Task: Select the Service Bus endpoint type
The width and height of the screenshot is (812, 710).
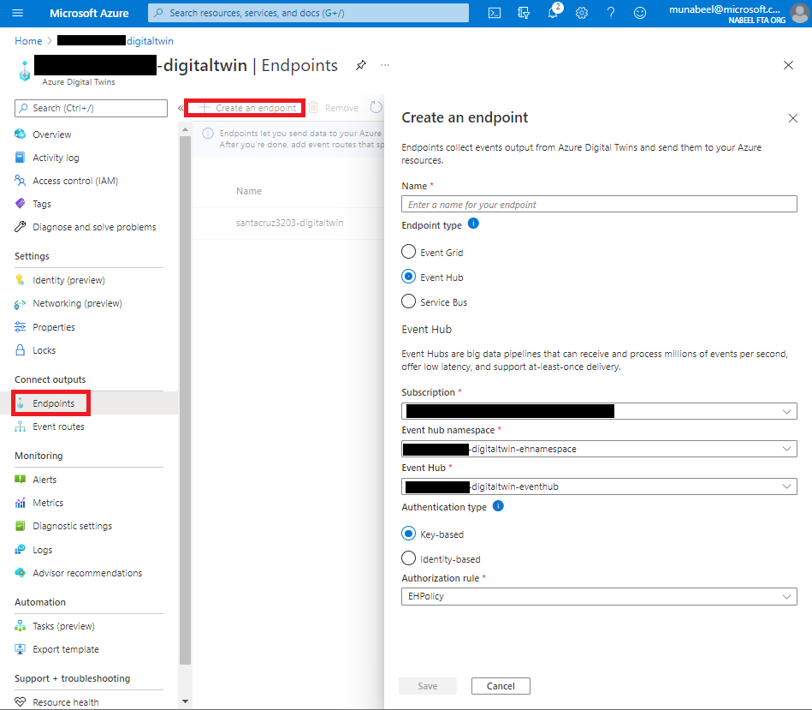Action: (409, 301)
